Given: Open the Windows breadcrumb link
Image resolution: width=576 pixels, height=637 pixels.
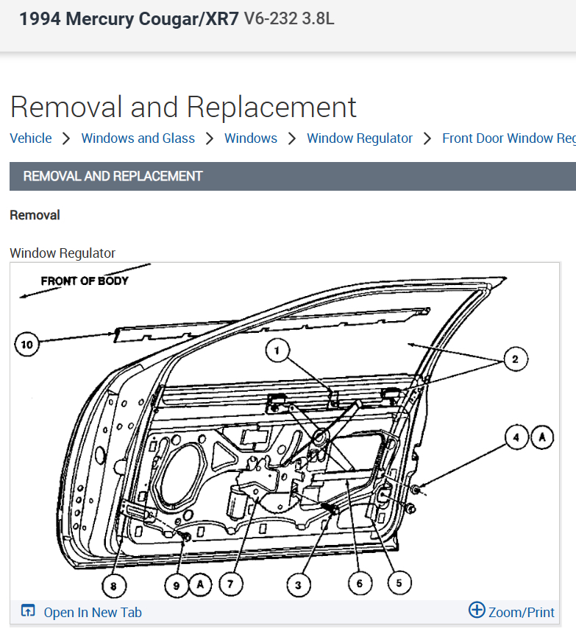Looking at the screenshot, I should click(x=251, y=138).
